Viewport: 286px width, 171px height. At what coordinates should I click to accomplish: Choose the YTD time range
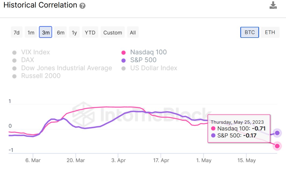90,32
